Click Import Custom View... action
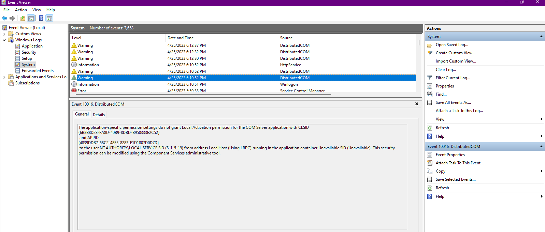Viewport: 545px width, 232px height. click(456, 61)
